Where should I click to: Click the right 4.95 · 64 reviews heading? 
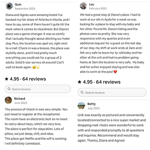(x=99, y=82)
